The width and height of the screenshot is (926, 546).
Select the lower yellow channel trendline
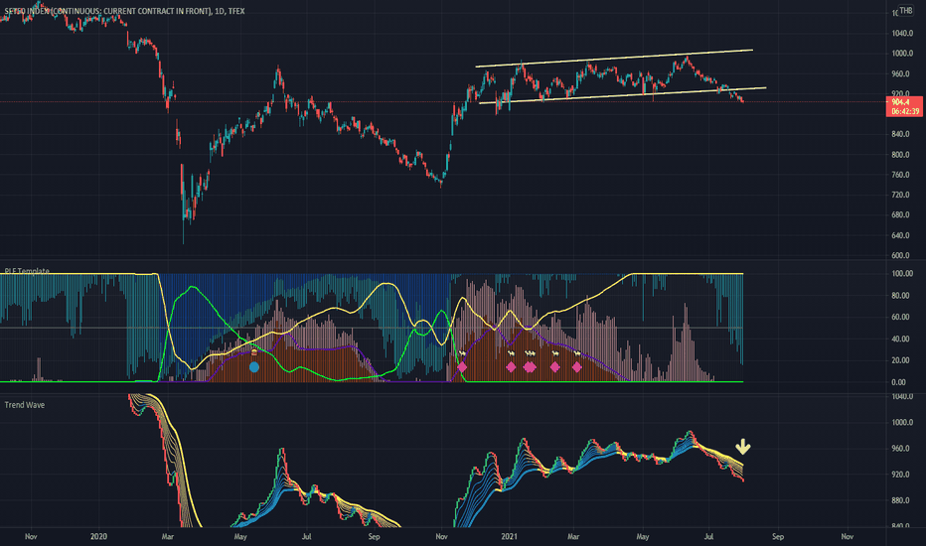622,95
